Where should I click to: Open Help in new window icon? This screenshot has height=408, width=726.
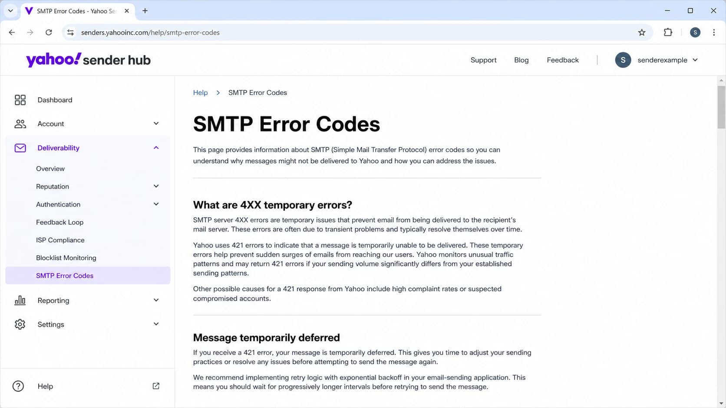[x=156, y=386]
